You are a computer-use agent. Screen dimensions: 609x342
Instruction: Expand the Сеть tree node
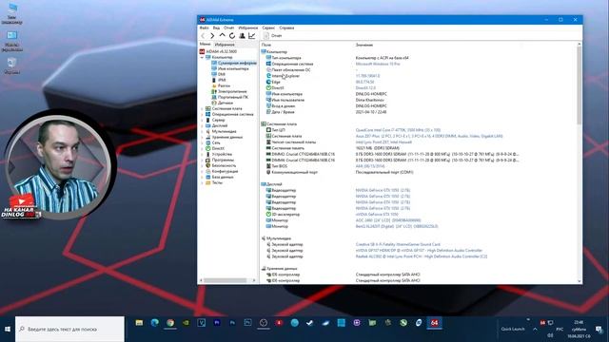click(202, 142)
